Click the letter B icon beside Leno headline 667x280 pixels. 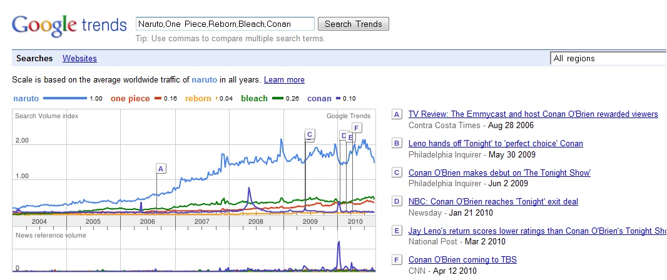[396, 144]
